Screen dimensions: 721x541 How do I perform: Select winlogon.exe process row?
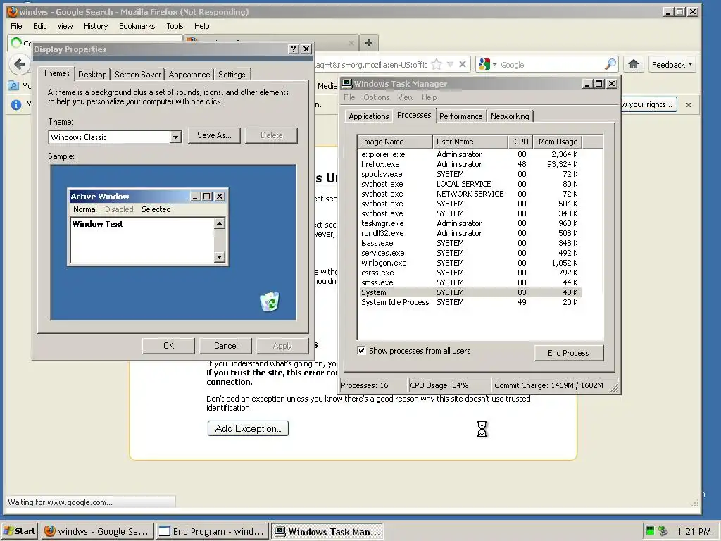click(x=470, y=263)
